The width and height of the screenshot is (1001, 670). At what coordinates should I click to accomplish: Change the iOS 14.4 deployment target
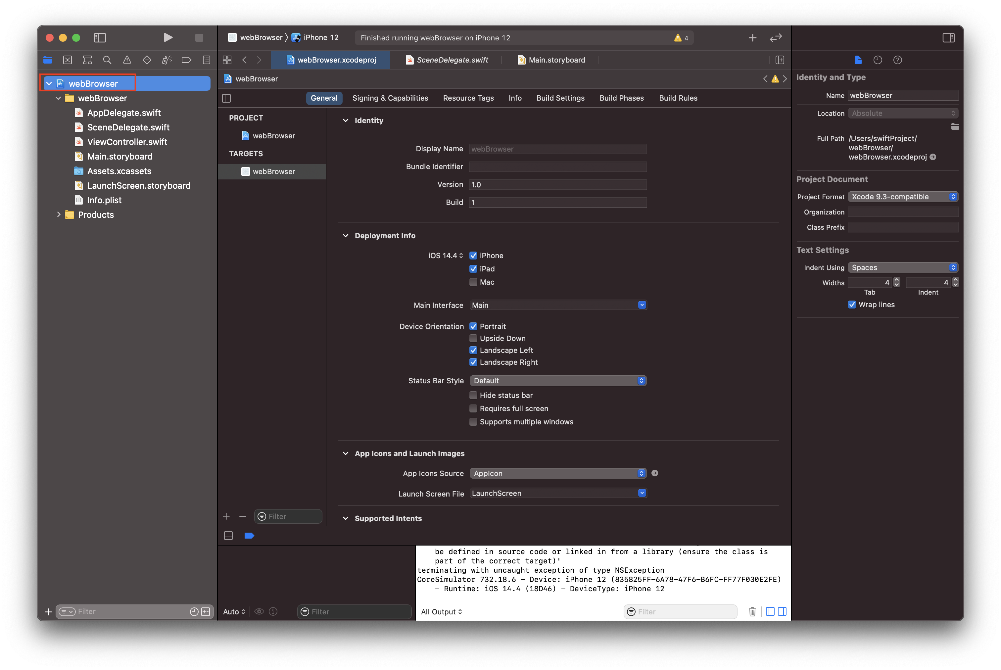coord(445,256)
